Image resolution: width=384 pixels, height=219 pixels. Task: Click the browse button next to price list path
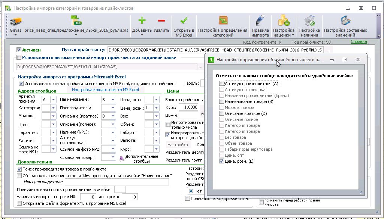(328, 50)
